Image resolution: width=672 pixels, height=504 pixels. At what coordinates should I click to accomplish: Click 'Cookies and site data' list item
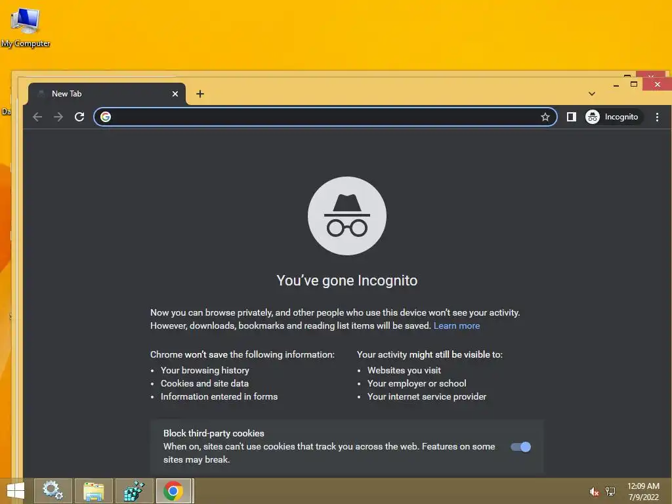pyautogui.click(x=205, y=383)
